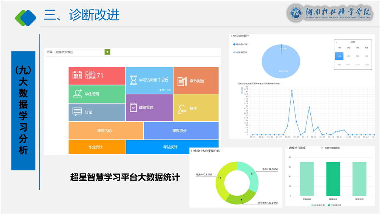Check the 仅显示非零数据 checkbox
Viewport: 380px width, 214px height.
322,148
